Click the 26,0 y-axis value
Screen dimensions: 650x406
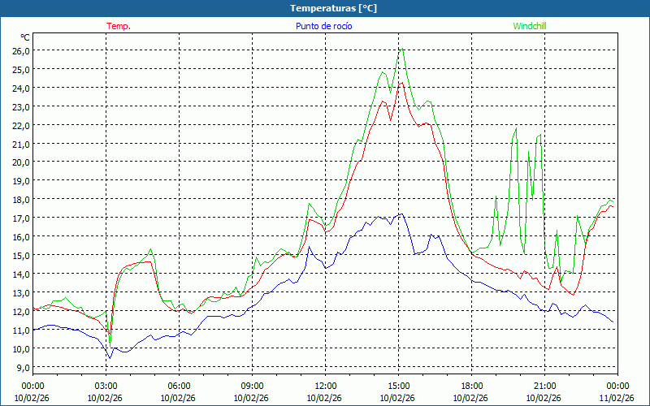pos(20,50)
